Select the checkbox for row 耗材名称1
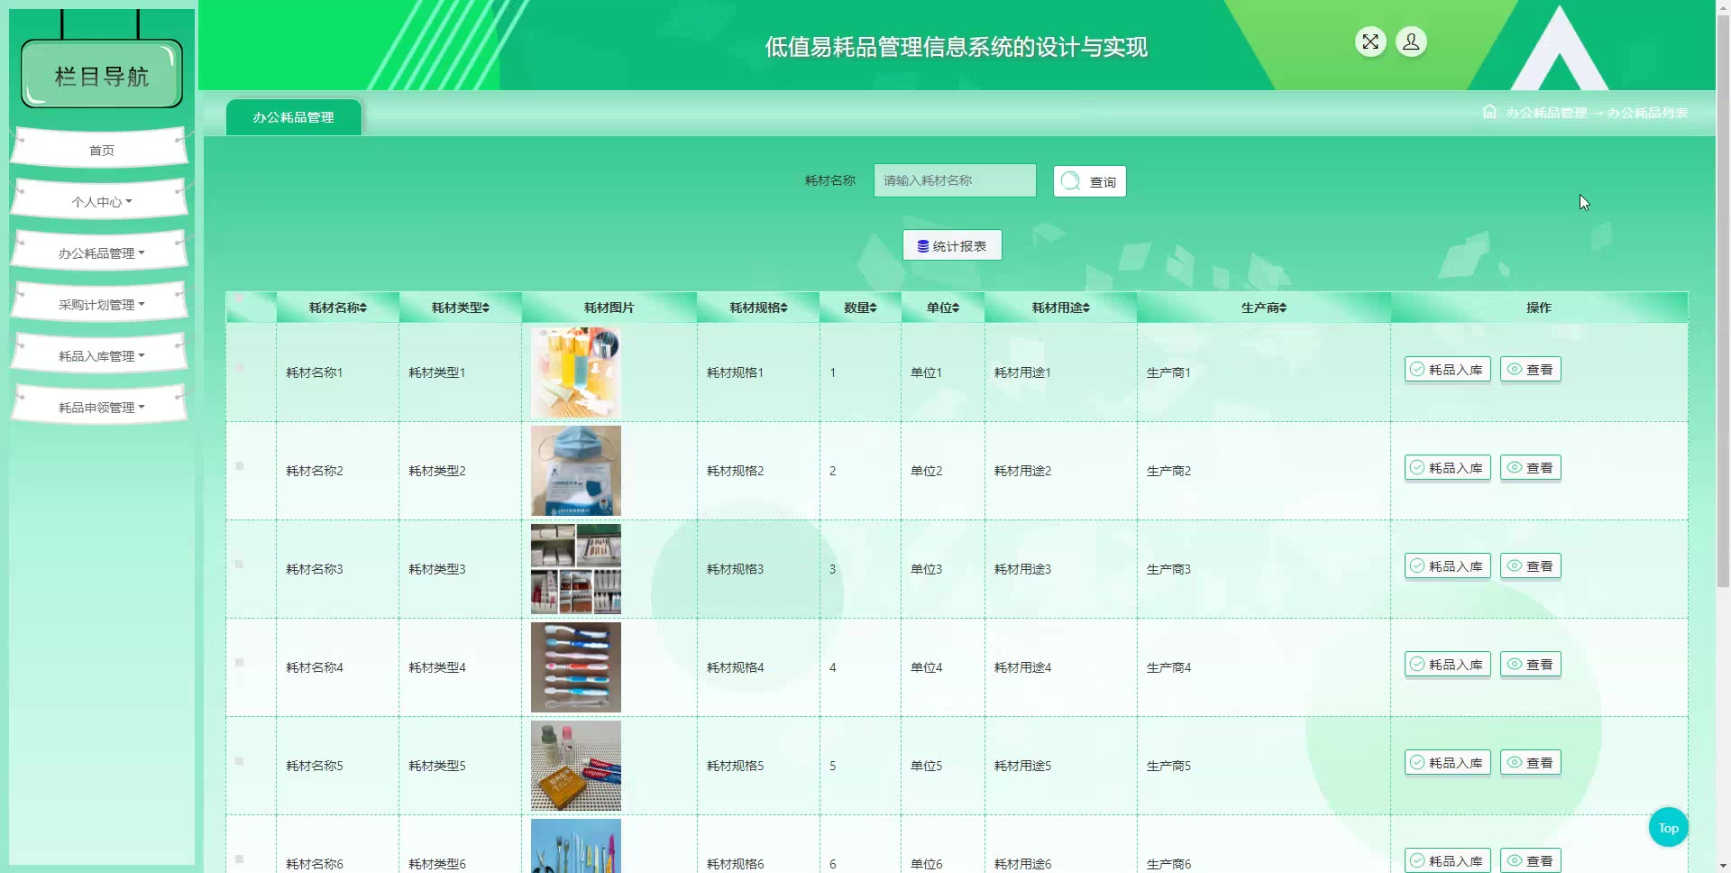The width and height of the screenshot is (1731, 873). tap(239, 367)
